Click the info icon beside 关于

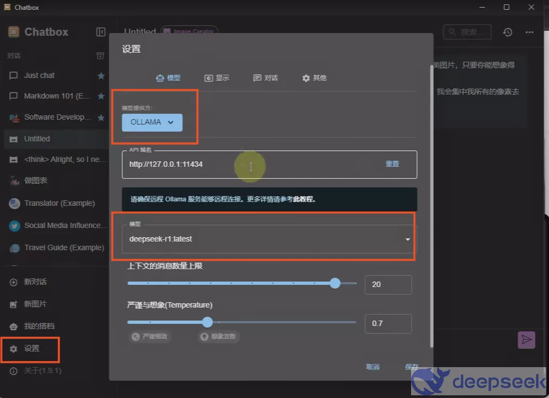click(x=14, y=371)
